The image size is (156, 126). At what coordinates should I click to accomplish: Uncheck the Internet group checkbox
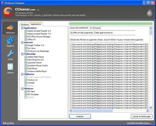tap(22, 43)
